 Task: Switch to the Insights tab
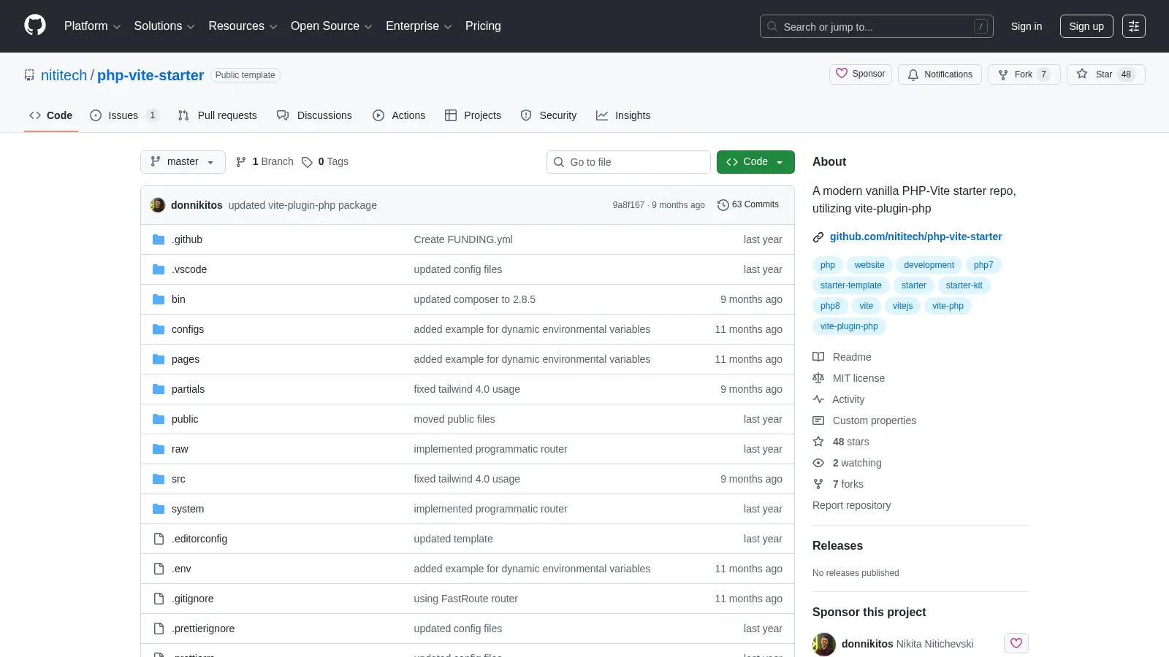tap(623, 115)
